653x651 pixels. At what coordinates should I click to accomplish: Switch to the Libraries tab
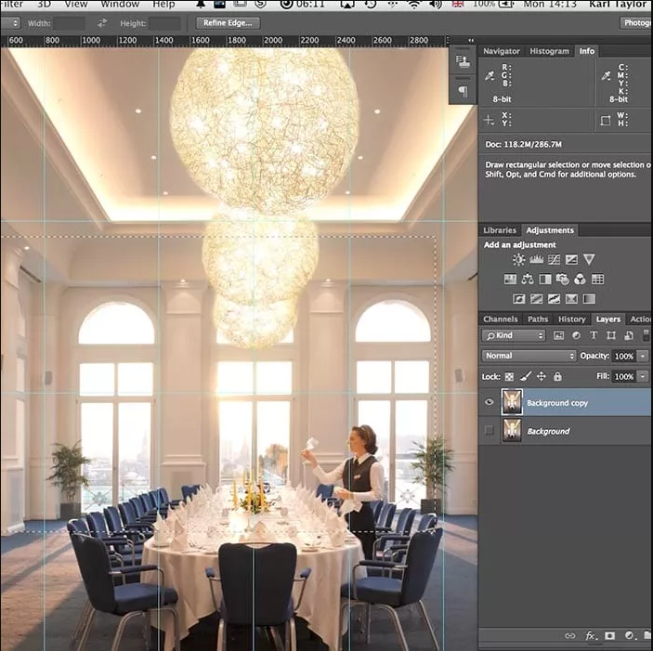(x=500, y=230)
